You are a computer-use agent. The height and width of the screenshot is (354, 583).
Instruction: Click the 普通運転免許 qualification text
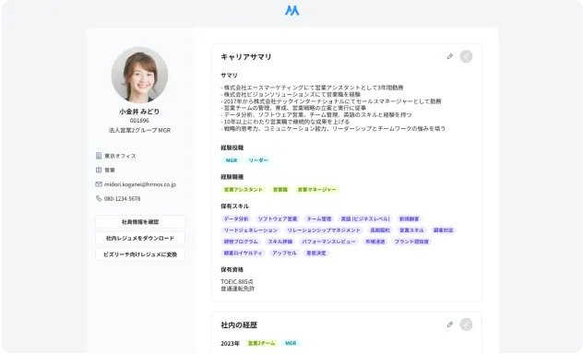pos(238,289)
